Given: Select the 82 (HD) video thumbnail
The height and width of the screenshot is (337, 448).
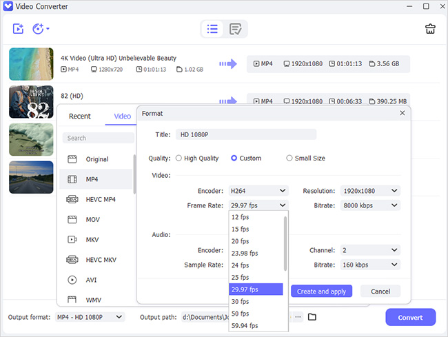Looking at the screenshot, I should click(x=31, y=102).
